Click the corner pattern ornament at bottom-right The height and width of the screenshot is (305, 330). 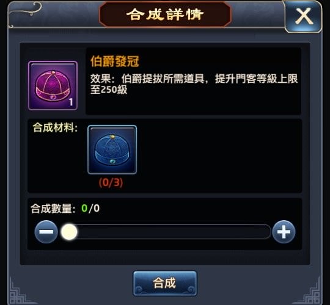pos(310,292)
